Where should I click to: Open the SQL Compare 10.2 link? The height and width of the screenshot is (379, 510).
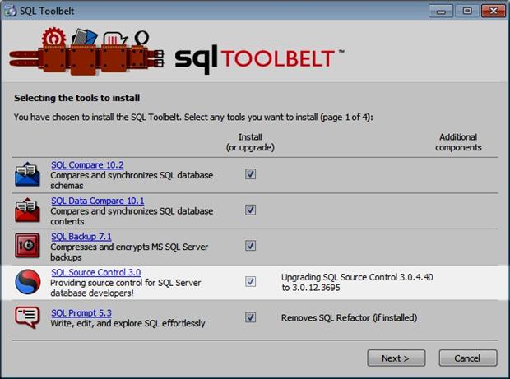click(x=87, y=164)
